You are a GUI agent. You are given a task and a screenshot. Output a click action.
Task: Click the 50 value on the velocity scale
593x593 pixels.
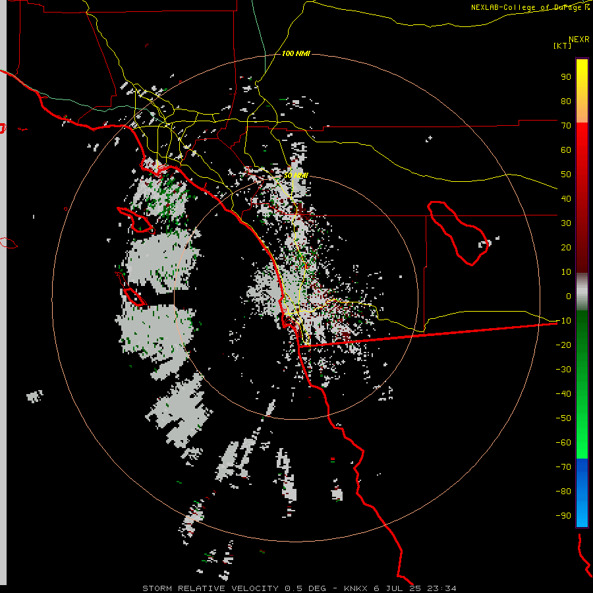[x=566, y=175]
